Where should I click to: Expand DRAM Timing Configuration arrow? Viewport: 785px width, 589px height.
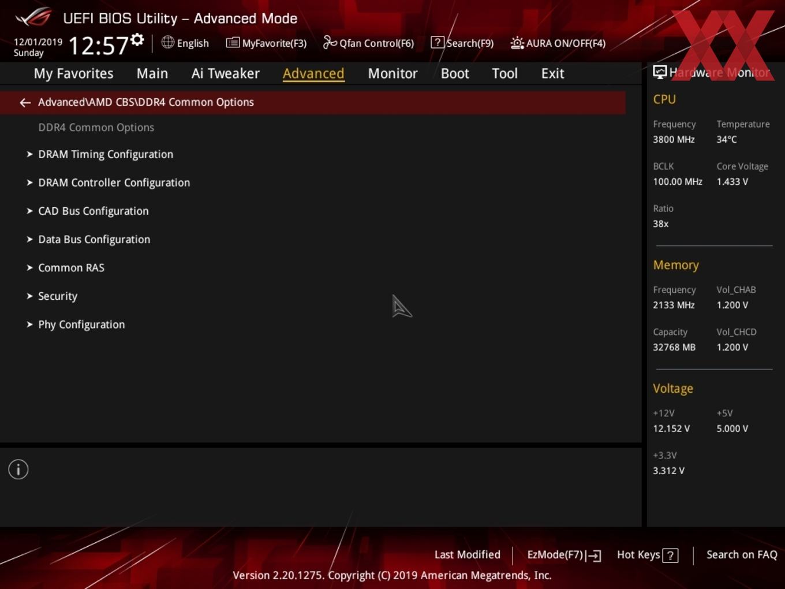pos(29,154)
